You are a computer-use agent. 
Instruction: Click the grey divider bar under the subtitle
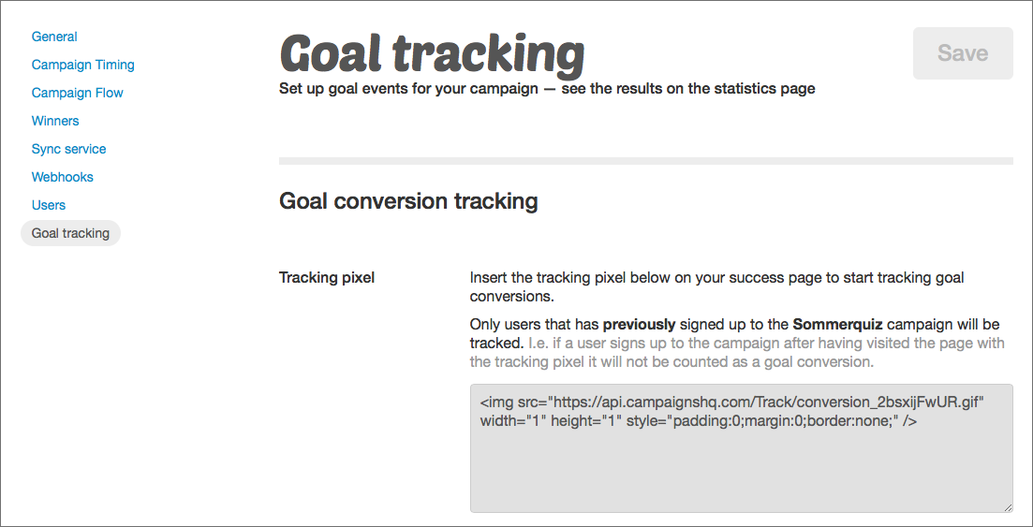coord(645,161)
